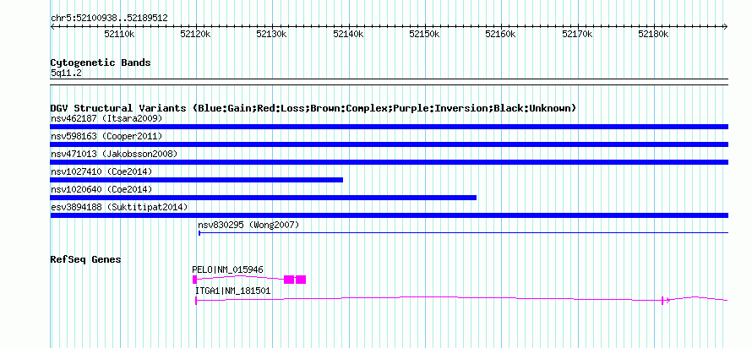Select the first exon of PELO gene
Viewport: 752px width, 348px height.
[194, 280]
